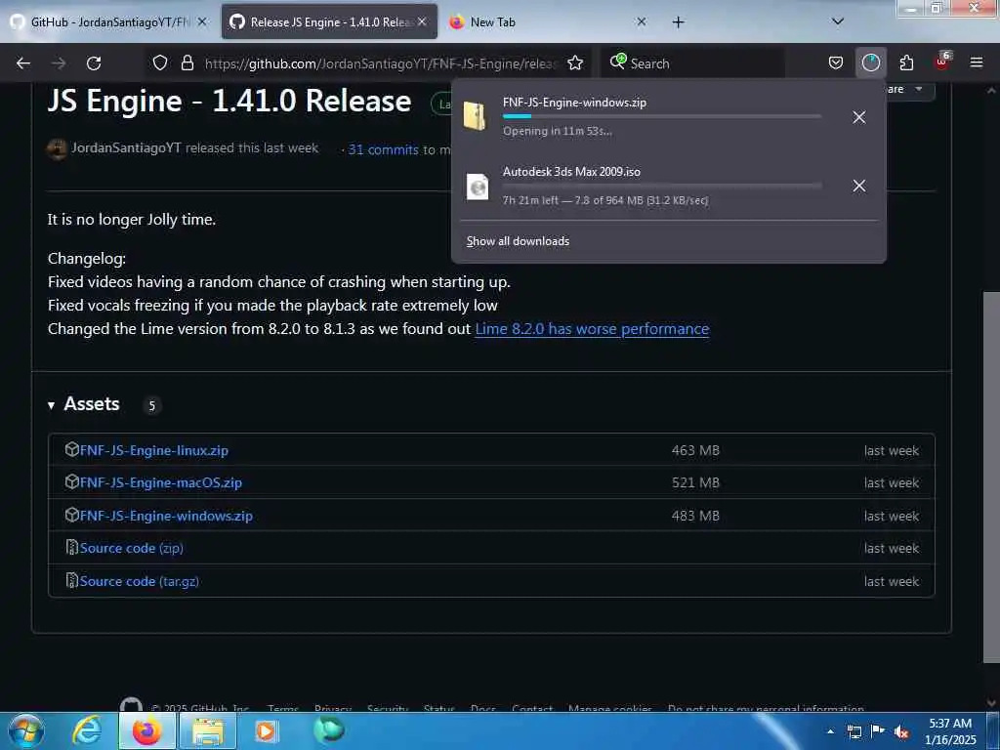Select the 521 MB size text
1000x750 pixels.
695,482
